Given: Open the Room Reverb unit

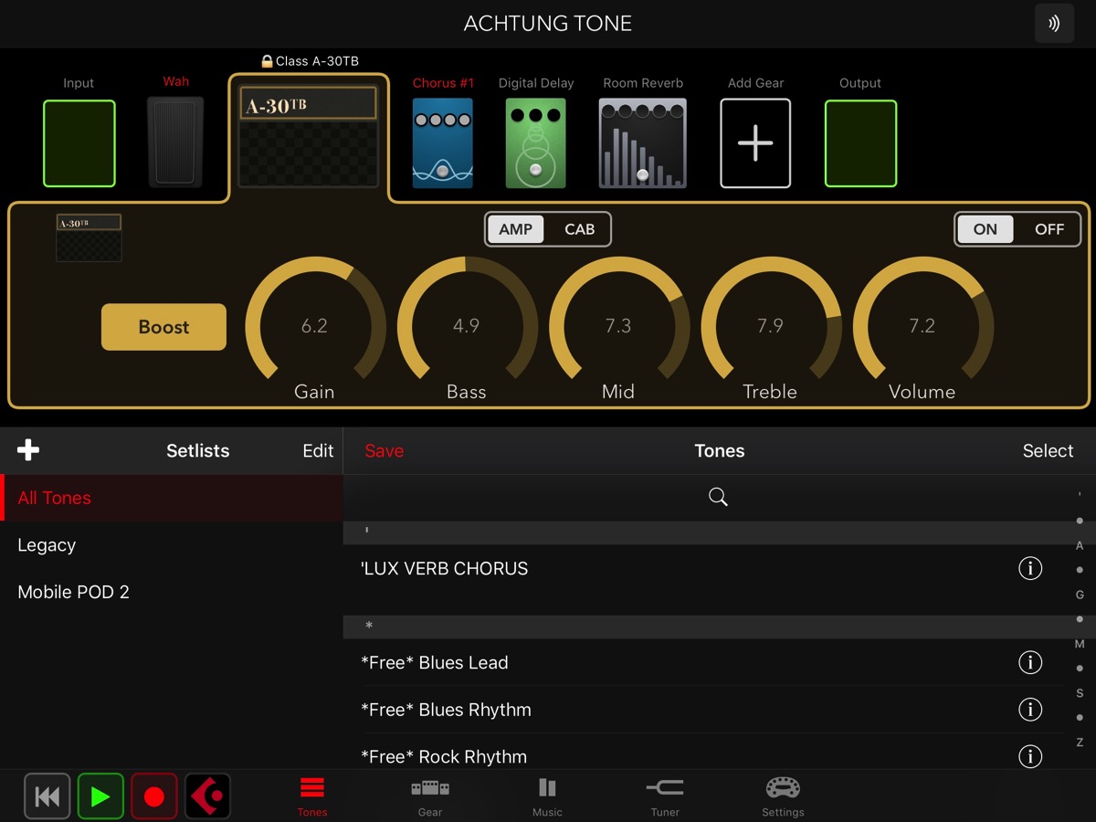Looking at the screenshot, I should 643,143.
